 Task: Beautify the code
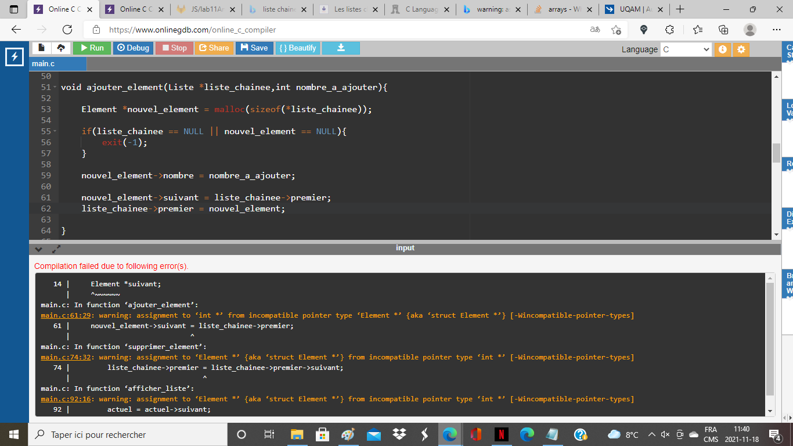tap(298, 48)
